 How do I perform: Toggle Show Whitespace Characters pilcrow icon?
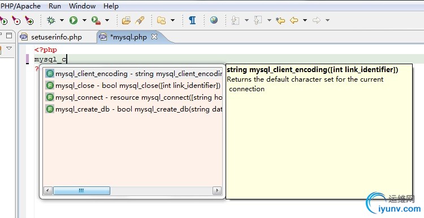click(x=192, y=20)
